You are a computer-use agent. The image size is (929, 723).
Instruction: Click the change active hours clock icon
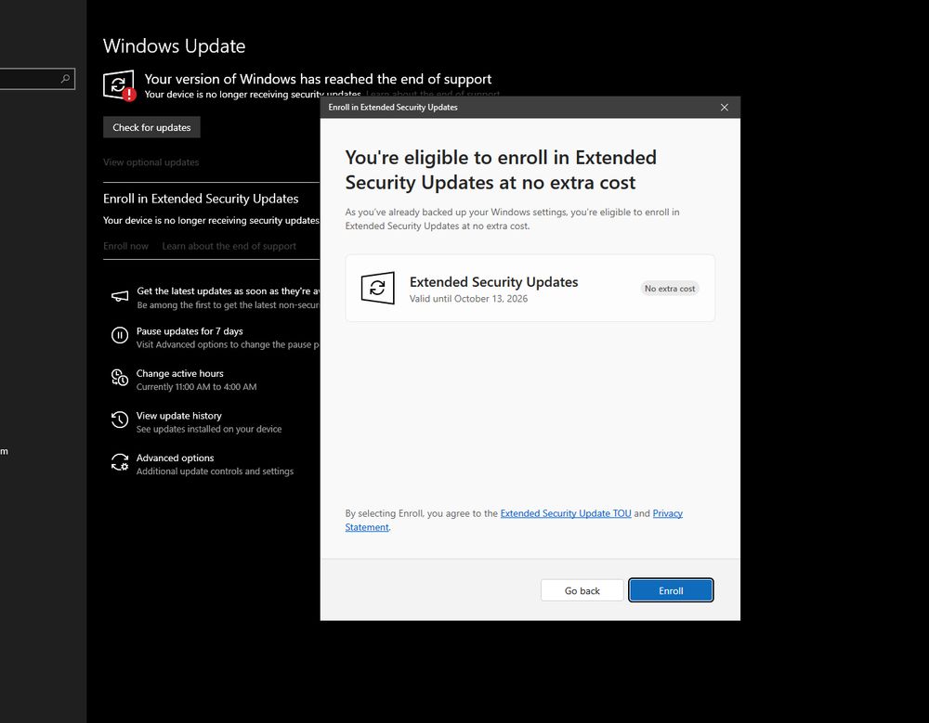(x=120, y=378)
